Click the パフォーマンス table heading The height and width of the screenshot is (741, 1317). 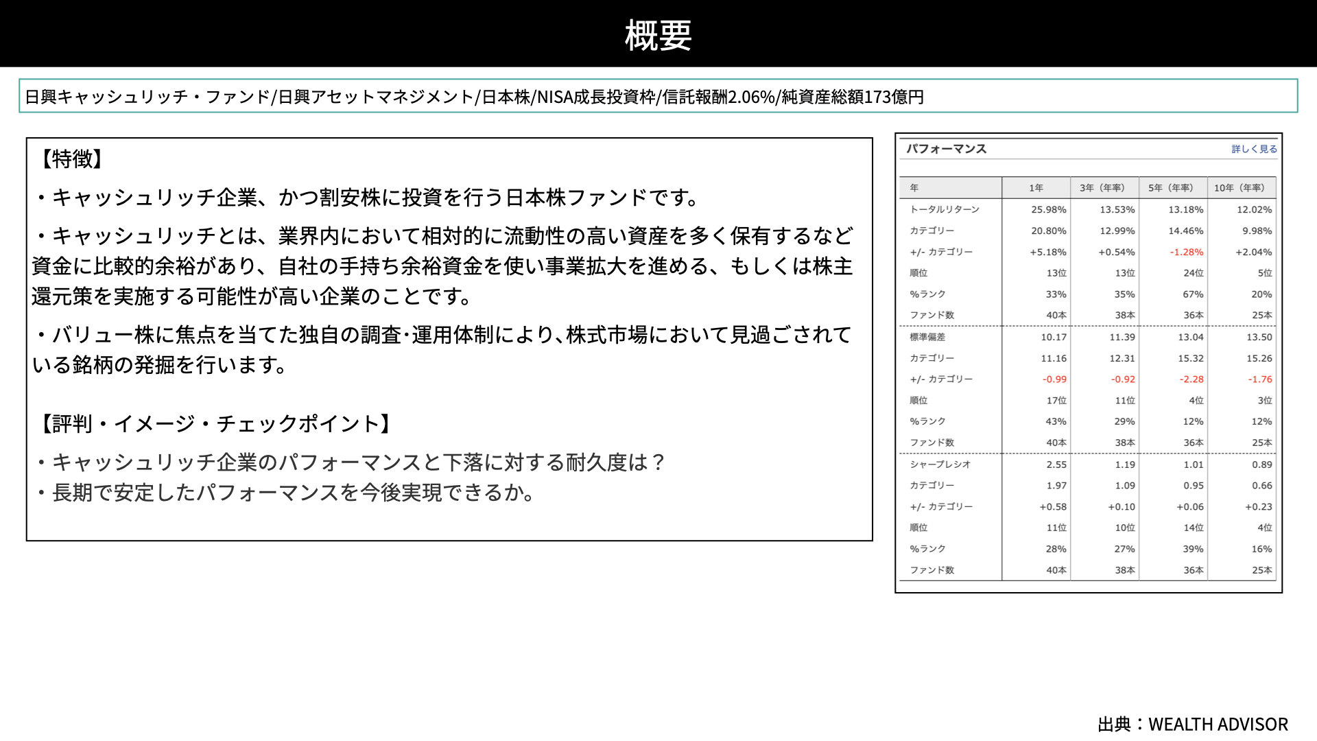[946, 149]
